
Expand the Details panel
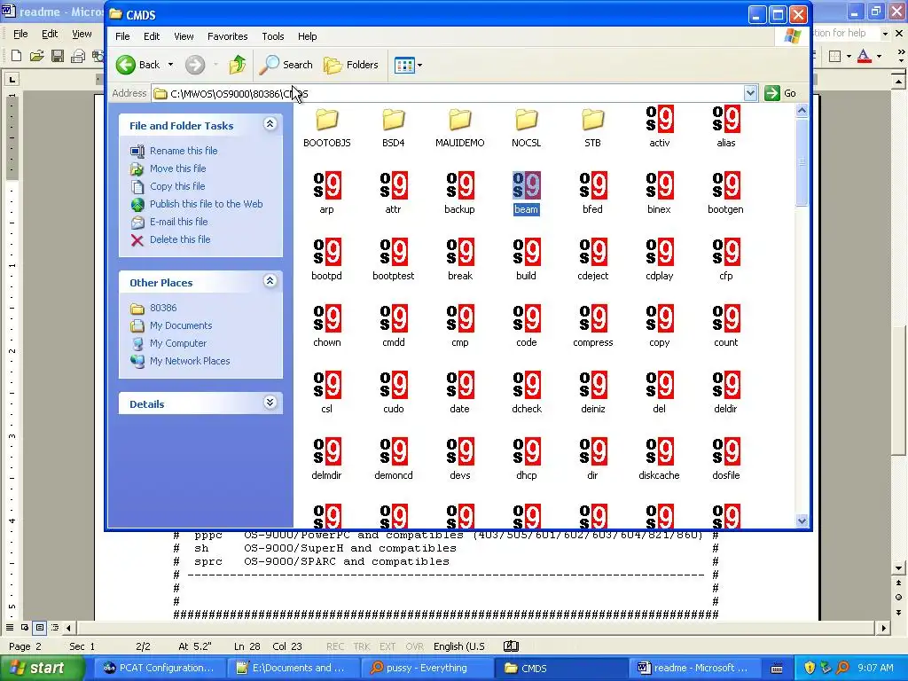[x=270, y=403]
